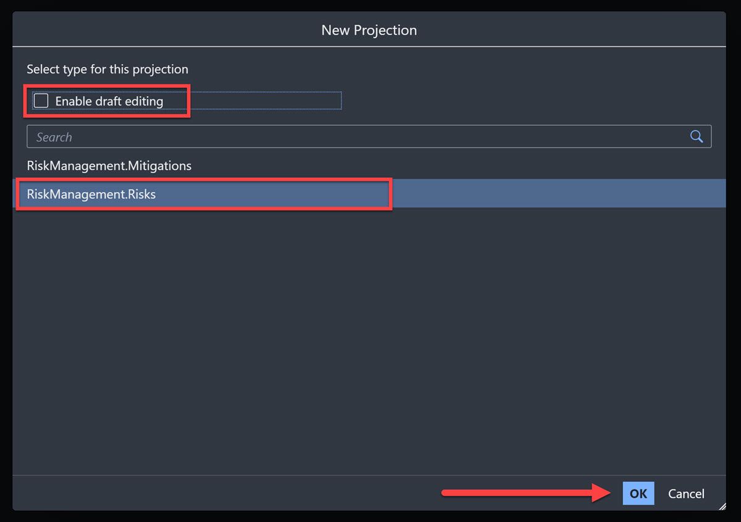Click the New Projection title bar
Viewport: 741px width, 522px height.
click(369, 30)
